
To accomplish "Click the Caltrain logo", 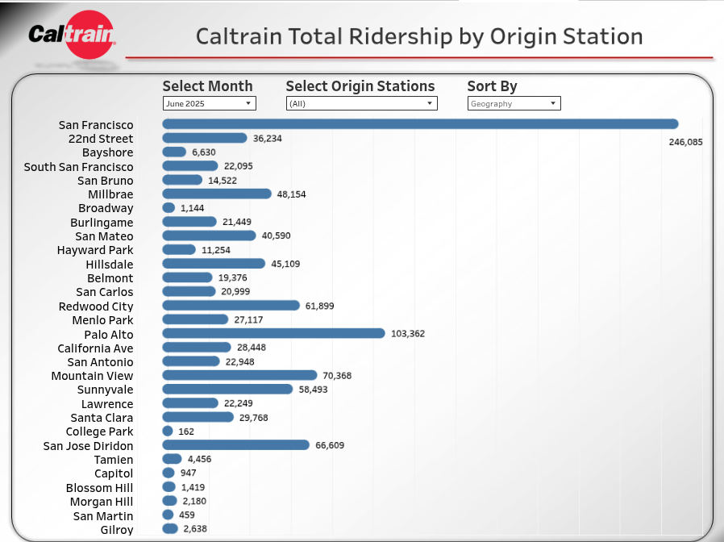I will pyautogui.click(x=73, y=35).
